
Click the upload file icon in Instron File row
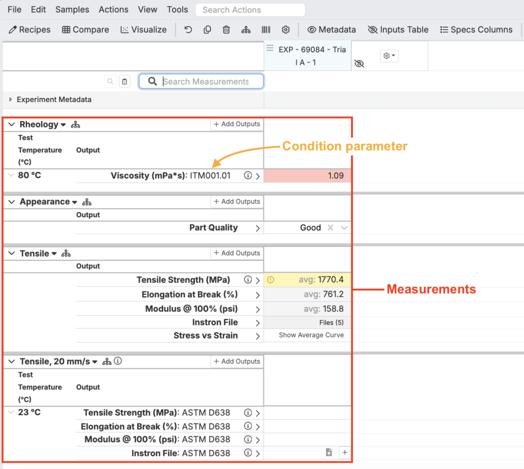329,453
